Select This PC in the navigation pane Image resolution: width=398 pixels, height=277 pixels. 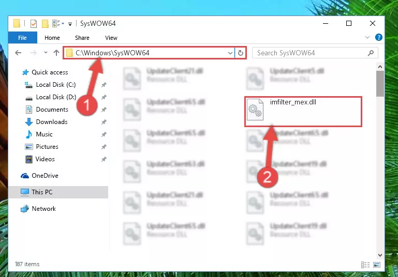click(x=58, y=192)
